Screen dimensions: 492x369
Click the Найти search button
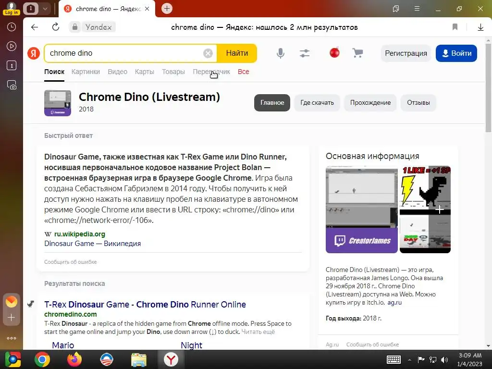tap(237, 53)
